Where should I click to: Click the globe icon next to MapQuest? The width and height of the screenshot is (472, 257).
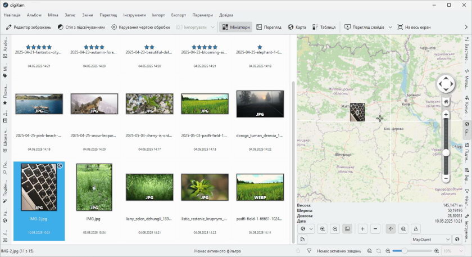pyautogui.click(x=457, y=240)
